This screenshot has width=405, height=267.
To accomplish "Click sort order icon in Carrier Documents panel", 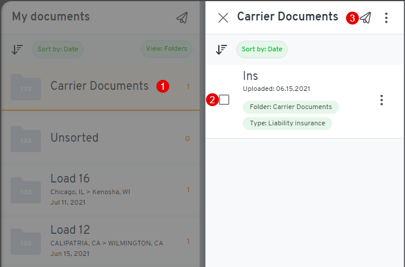I will (221, 50).
